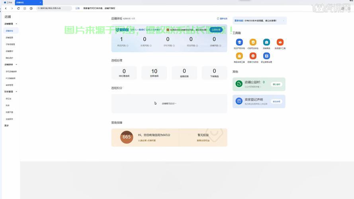Click the blue 立即处理 button
Screen dimensions: 354x199
[216, 30]
